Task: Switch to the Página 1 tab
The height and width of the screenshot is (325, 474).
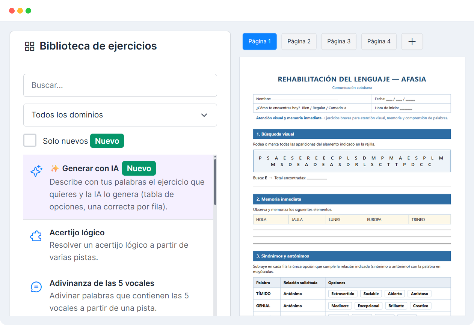Action: tap(260, 41)
